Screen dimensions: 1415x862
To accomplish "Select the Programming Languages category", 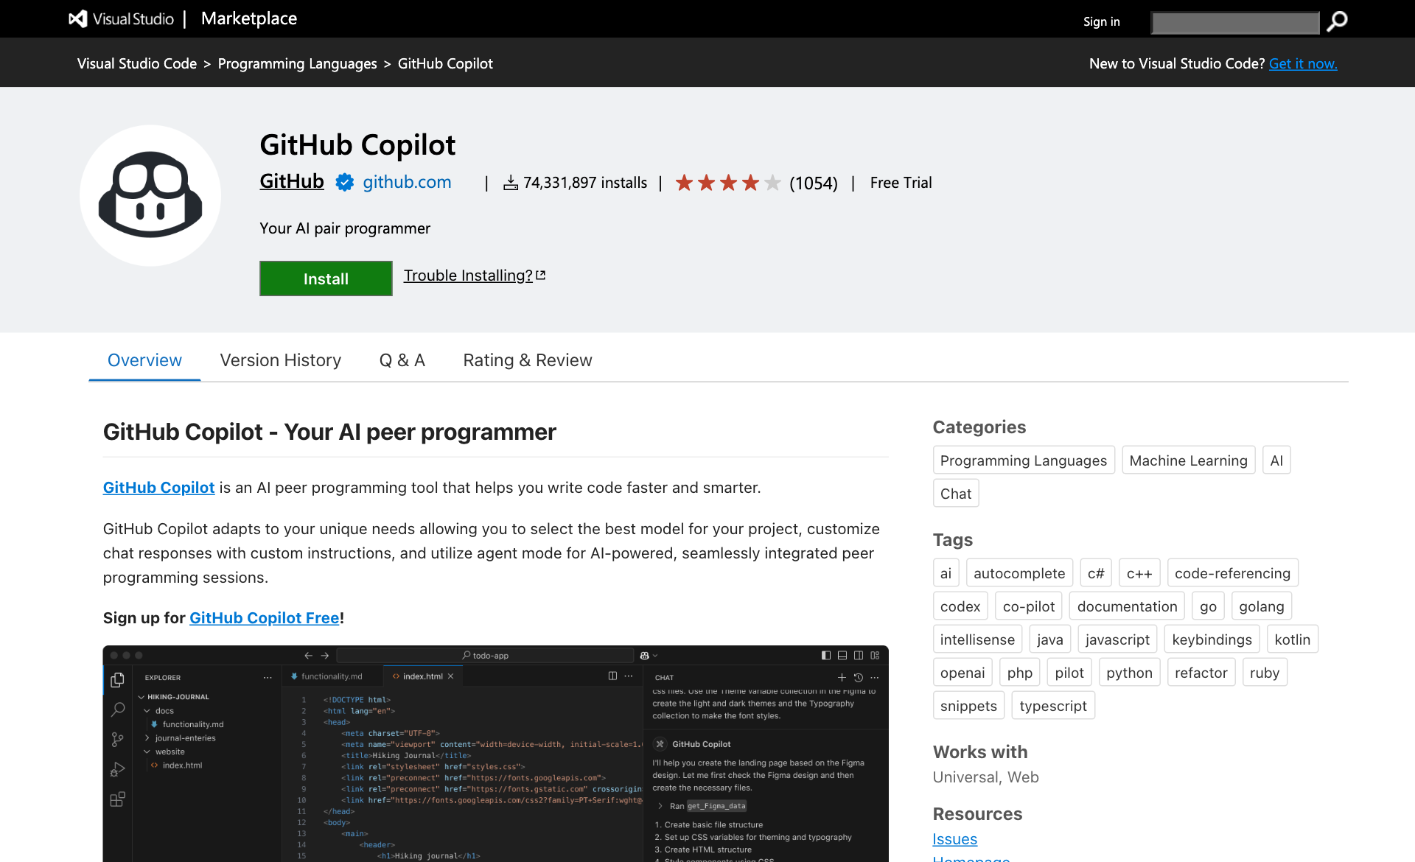I will tap(1024, 460).
